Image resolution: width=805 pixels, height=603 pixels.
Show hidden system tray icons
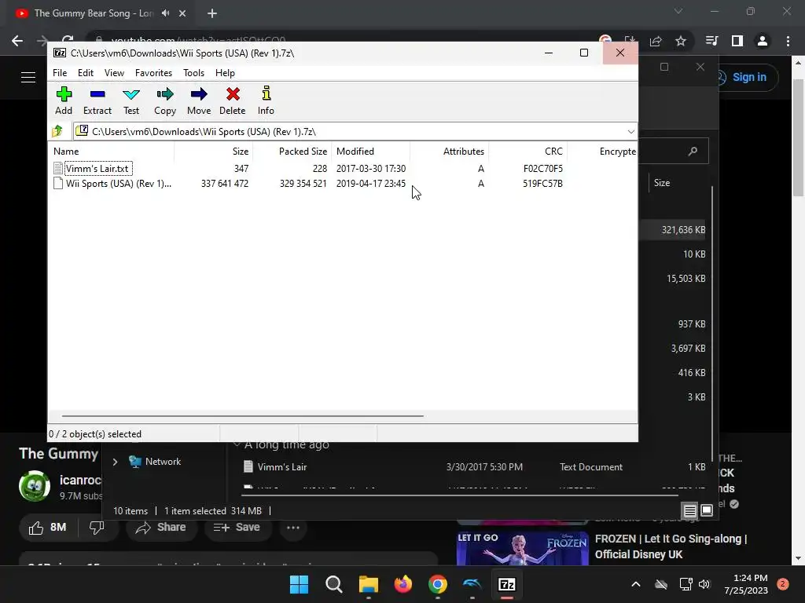pos(635,584)
